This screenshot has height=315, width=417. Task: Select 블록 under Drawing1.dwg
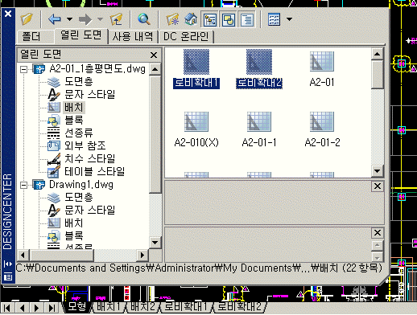click(74, 235)
